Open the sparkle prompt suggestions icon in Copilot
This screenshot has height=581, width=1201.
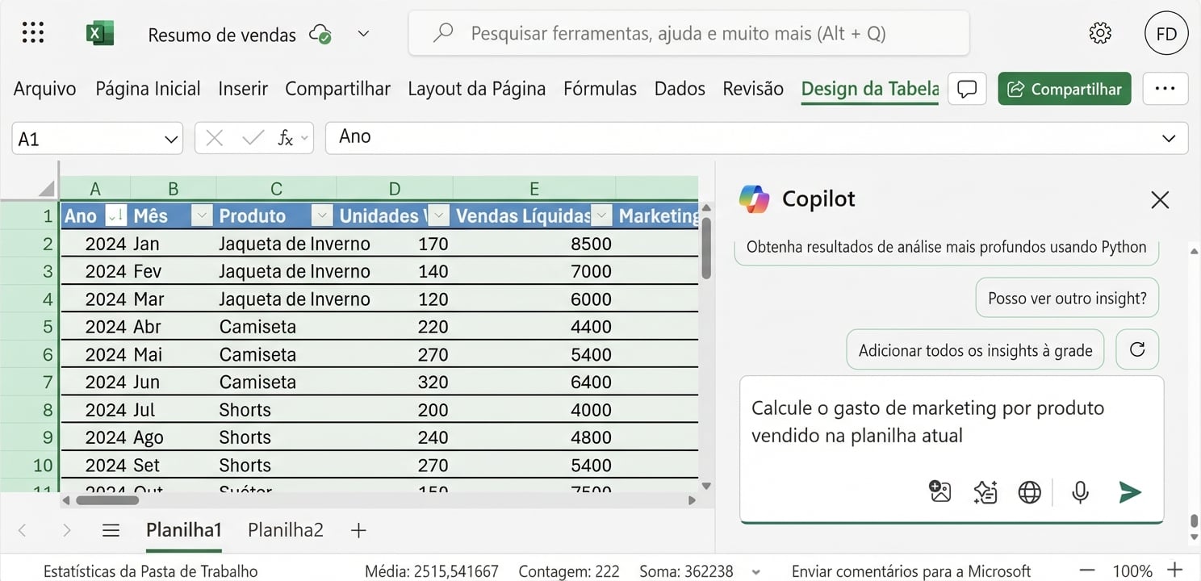pos(985,491)
